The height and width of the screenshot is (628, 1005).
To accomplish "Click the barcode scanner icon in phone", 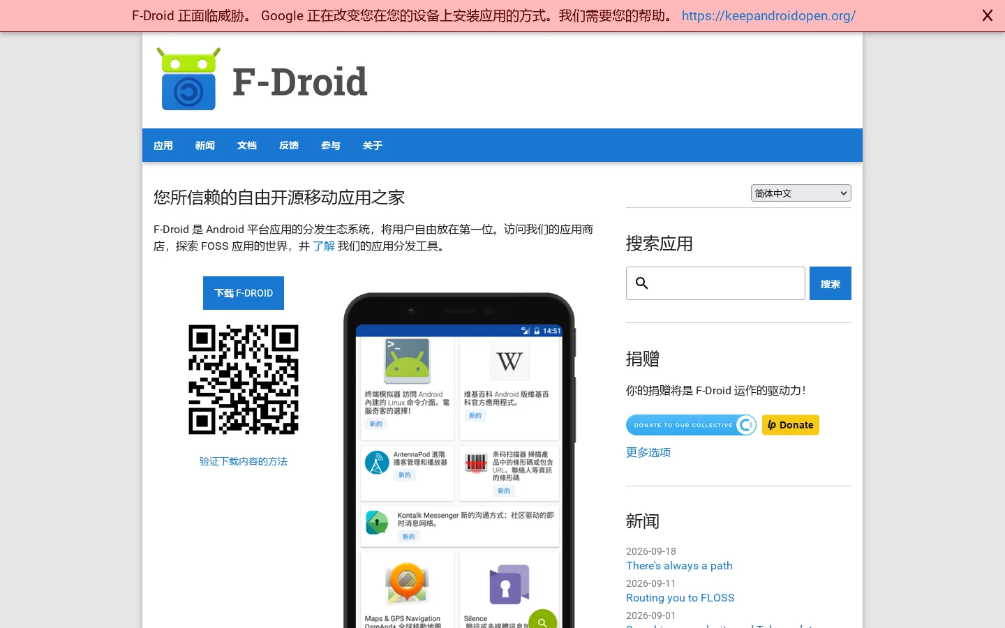I will (x=476, y=463).
